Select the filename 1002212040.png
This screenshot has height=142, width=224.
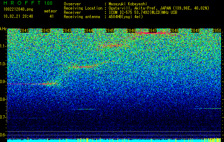click(19, 10)
